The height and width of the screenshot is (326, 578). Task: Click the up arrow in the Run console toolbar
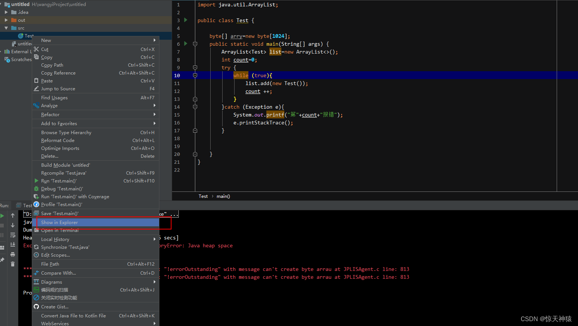(13, 215)
